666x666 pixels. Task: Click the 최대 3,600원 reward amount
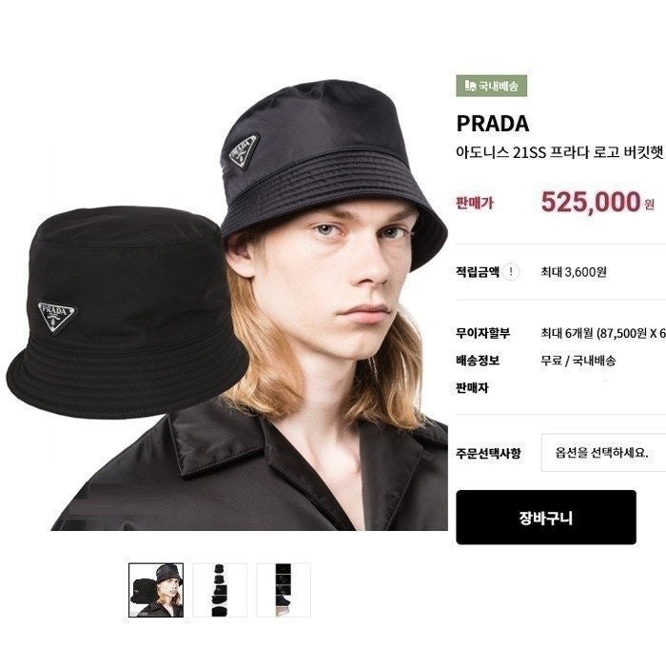click(x=574, y=271)
